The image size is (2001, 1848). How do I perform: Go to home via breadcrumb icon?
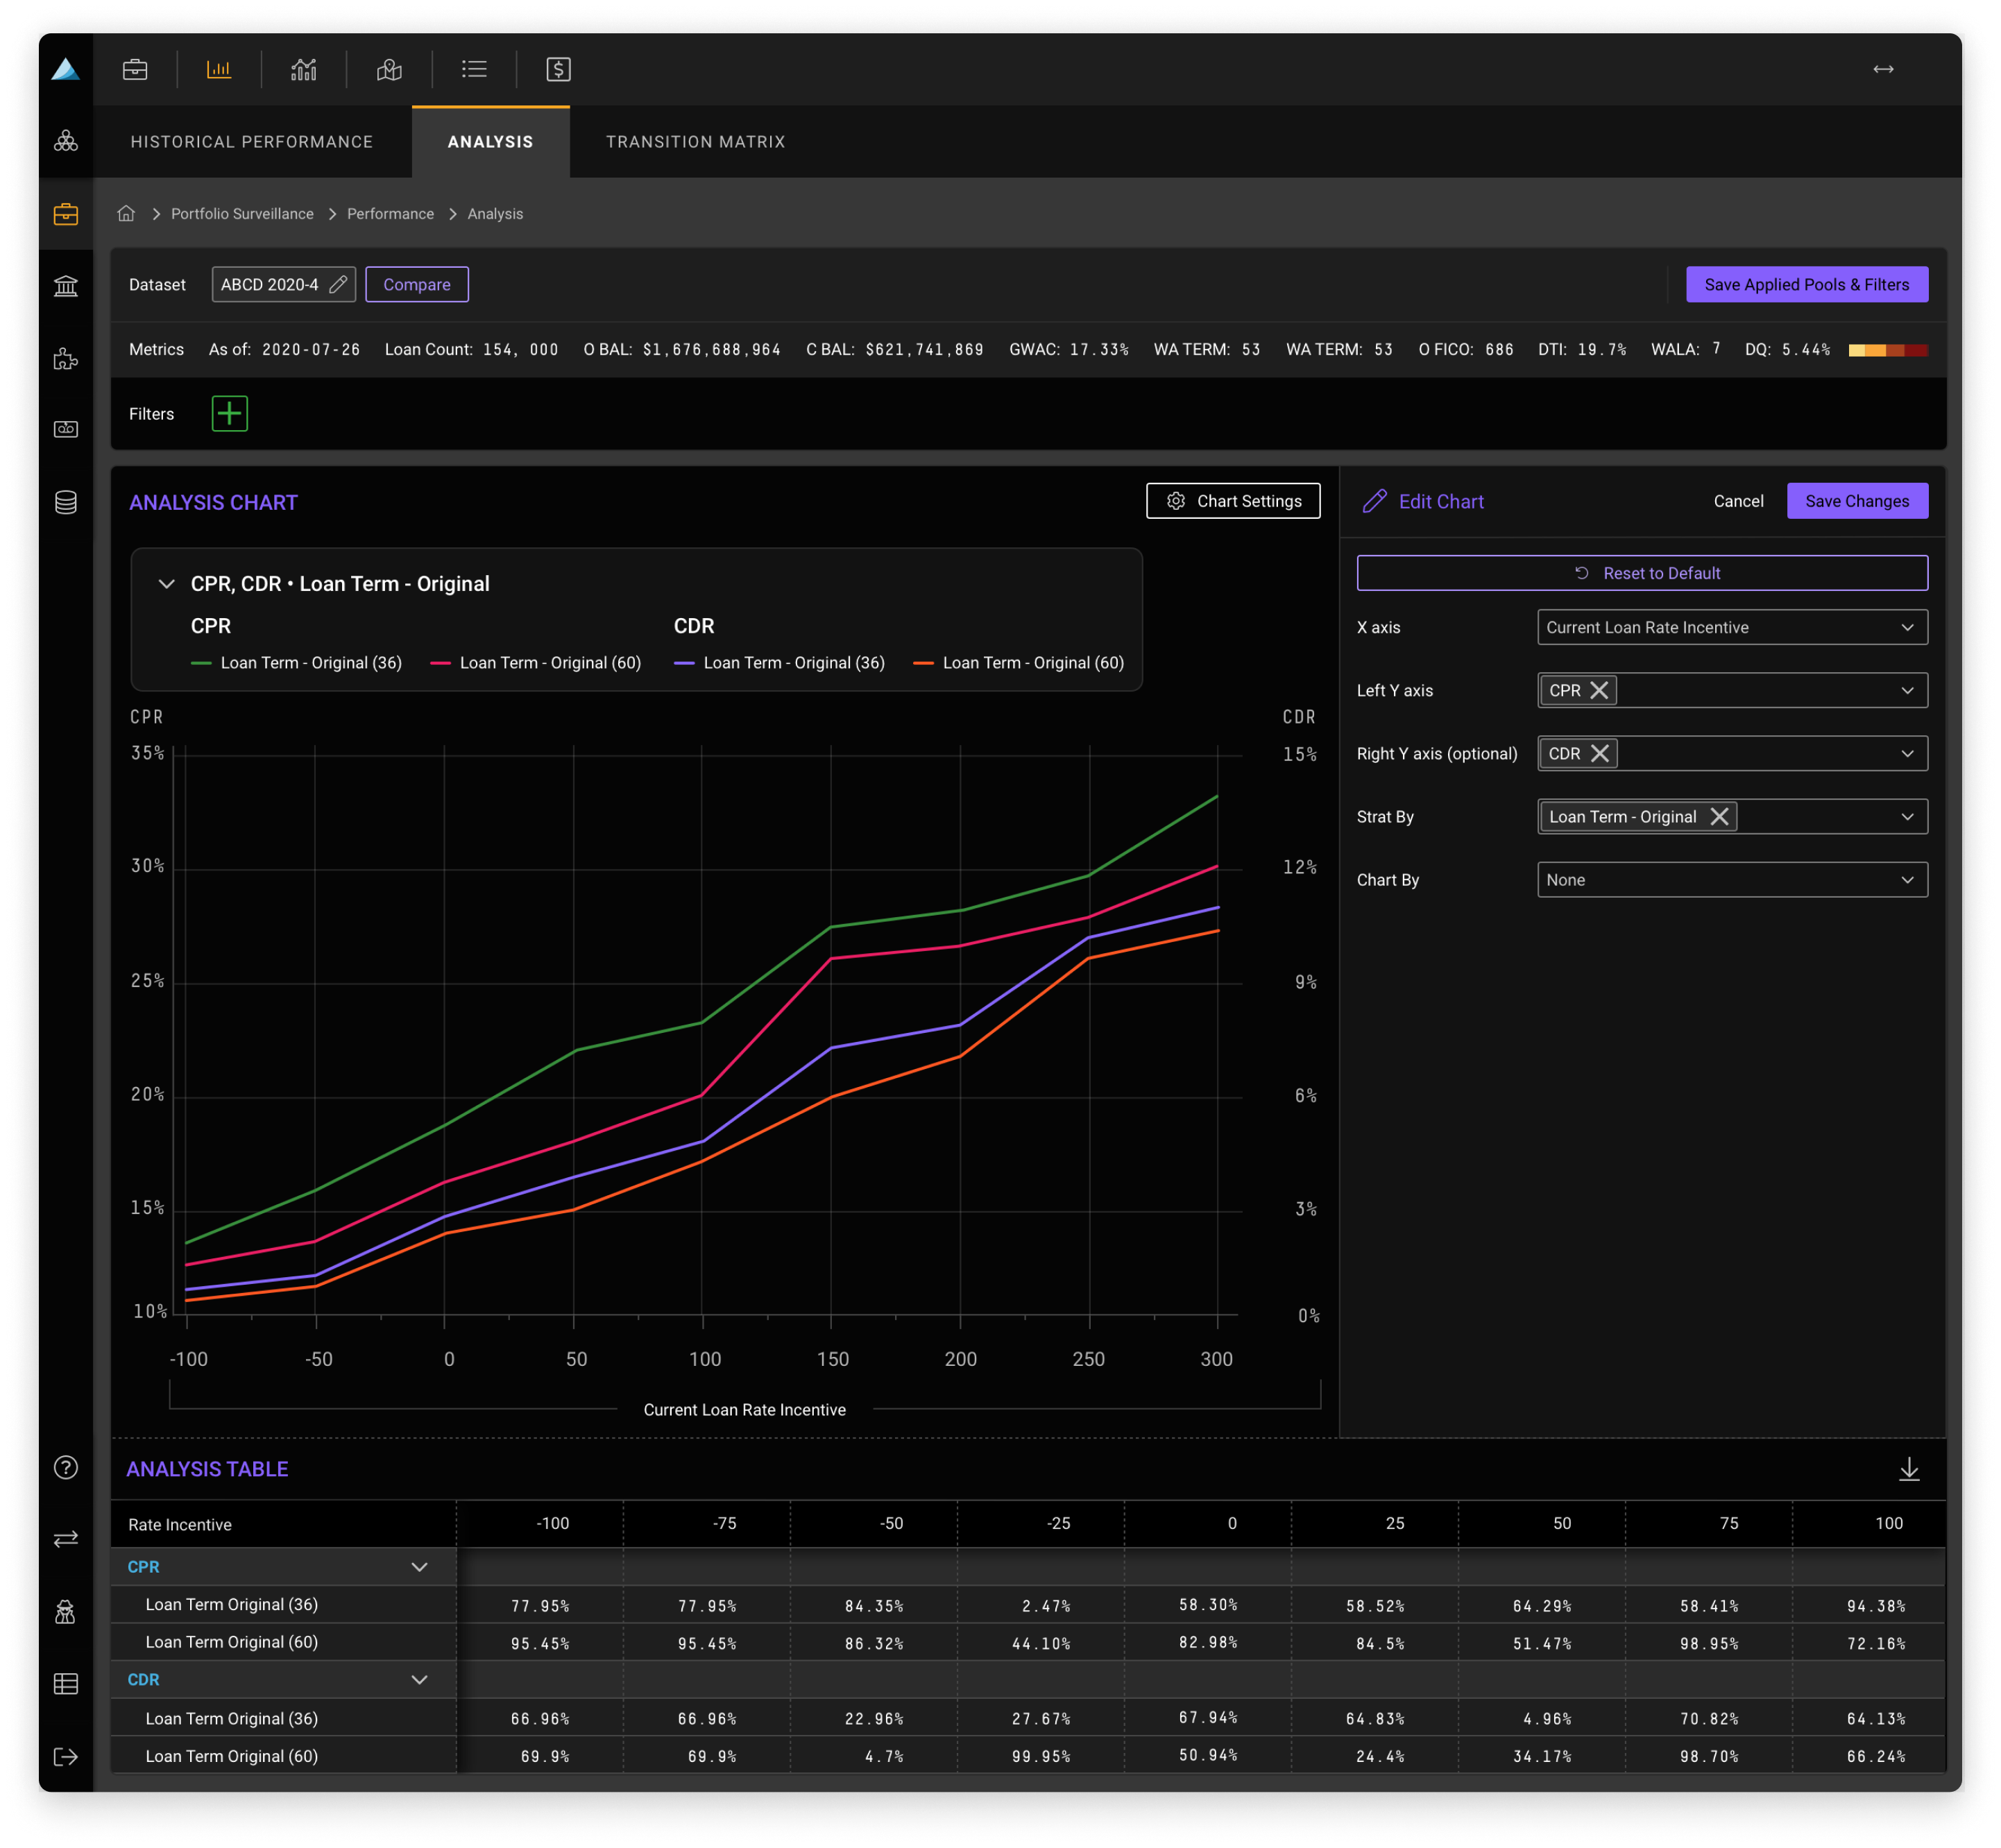coord(126,213)
